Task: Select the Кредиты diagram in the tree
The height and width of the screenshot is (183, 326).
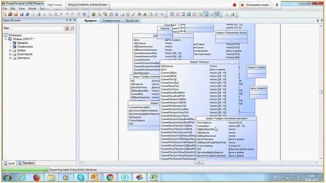Action: point(22,43)
